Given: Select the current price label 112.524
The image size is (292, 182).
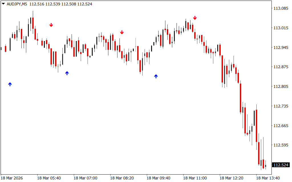Looking at the screenshot, I should [x=281, y=165].
